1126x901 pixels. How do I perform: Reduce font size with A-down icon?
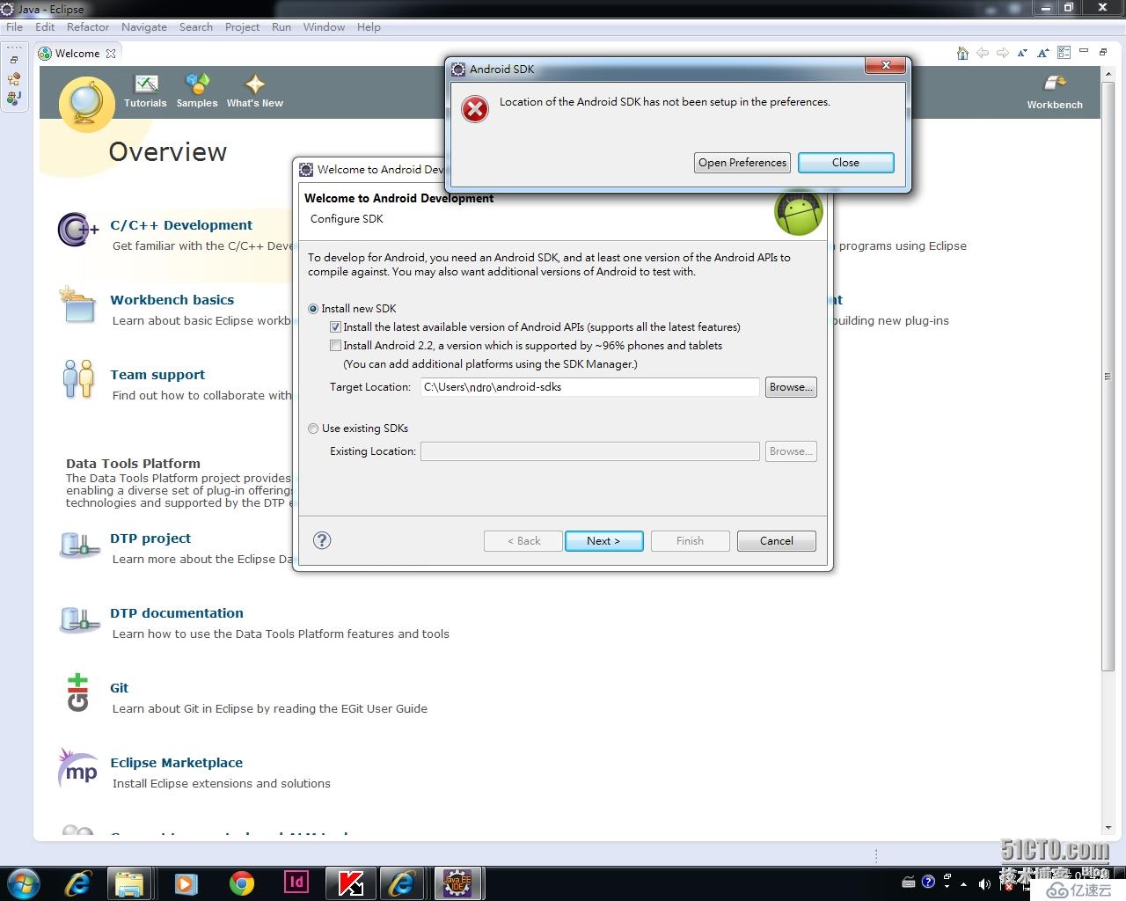[x=1022, y=53]
